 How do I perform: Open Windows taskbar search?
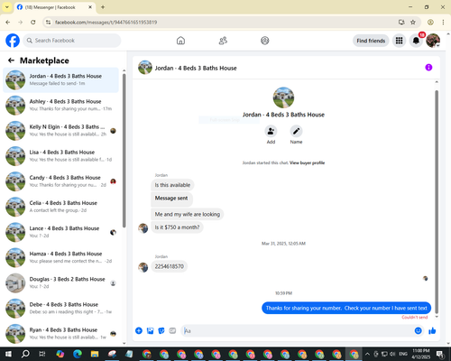pyautogui.click(x=25, y=354)
